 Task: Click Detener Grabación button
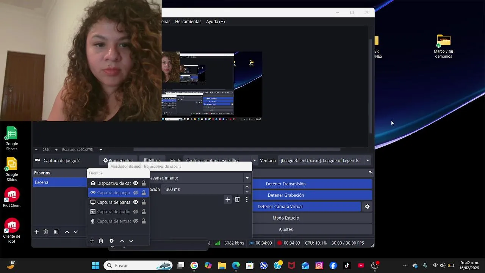click(x=313, y=195)
